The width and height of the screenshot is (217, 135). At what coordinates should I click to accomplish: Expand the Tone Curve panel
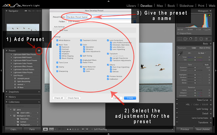[211, 100]
